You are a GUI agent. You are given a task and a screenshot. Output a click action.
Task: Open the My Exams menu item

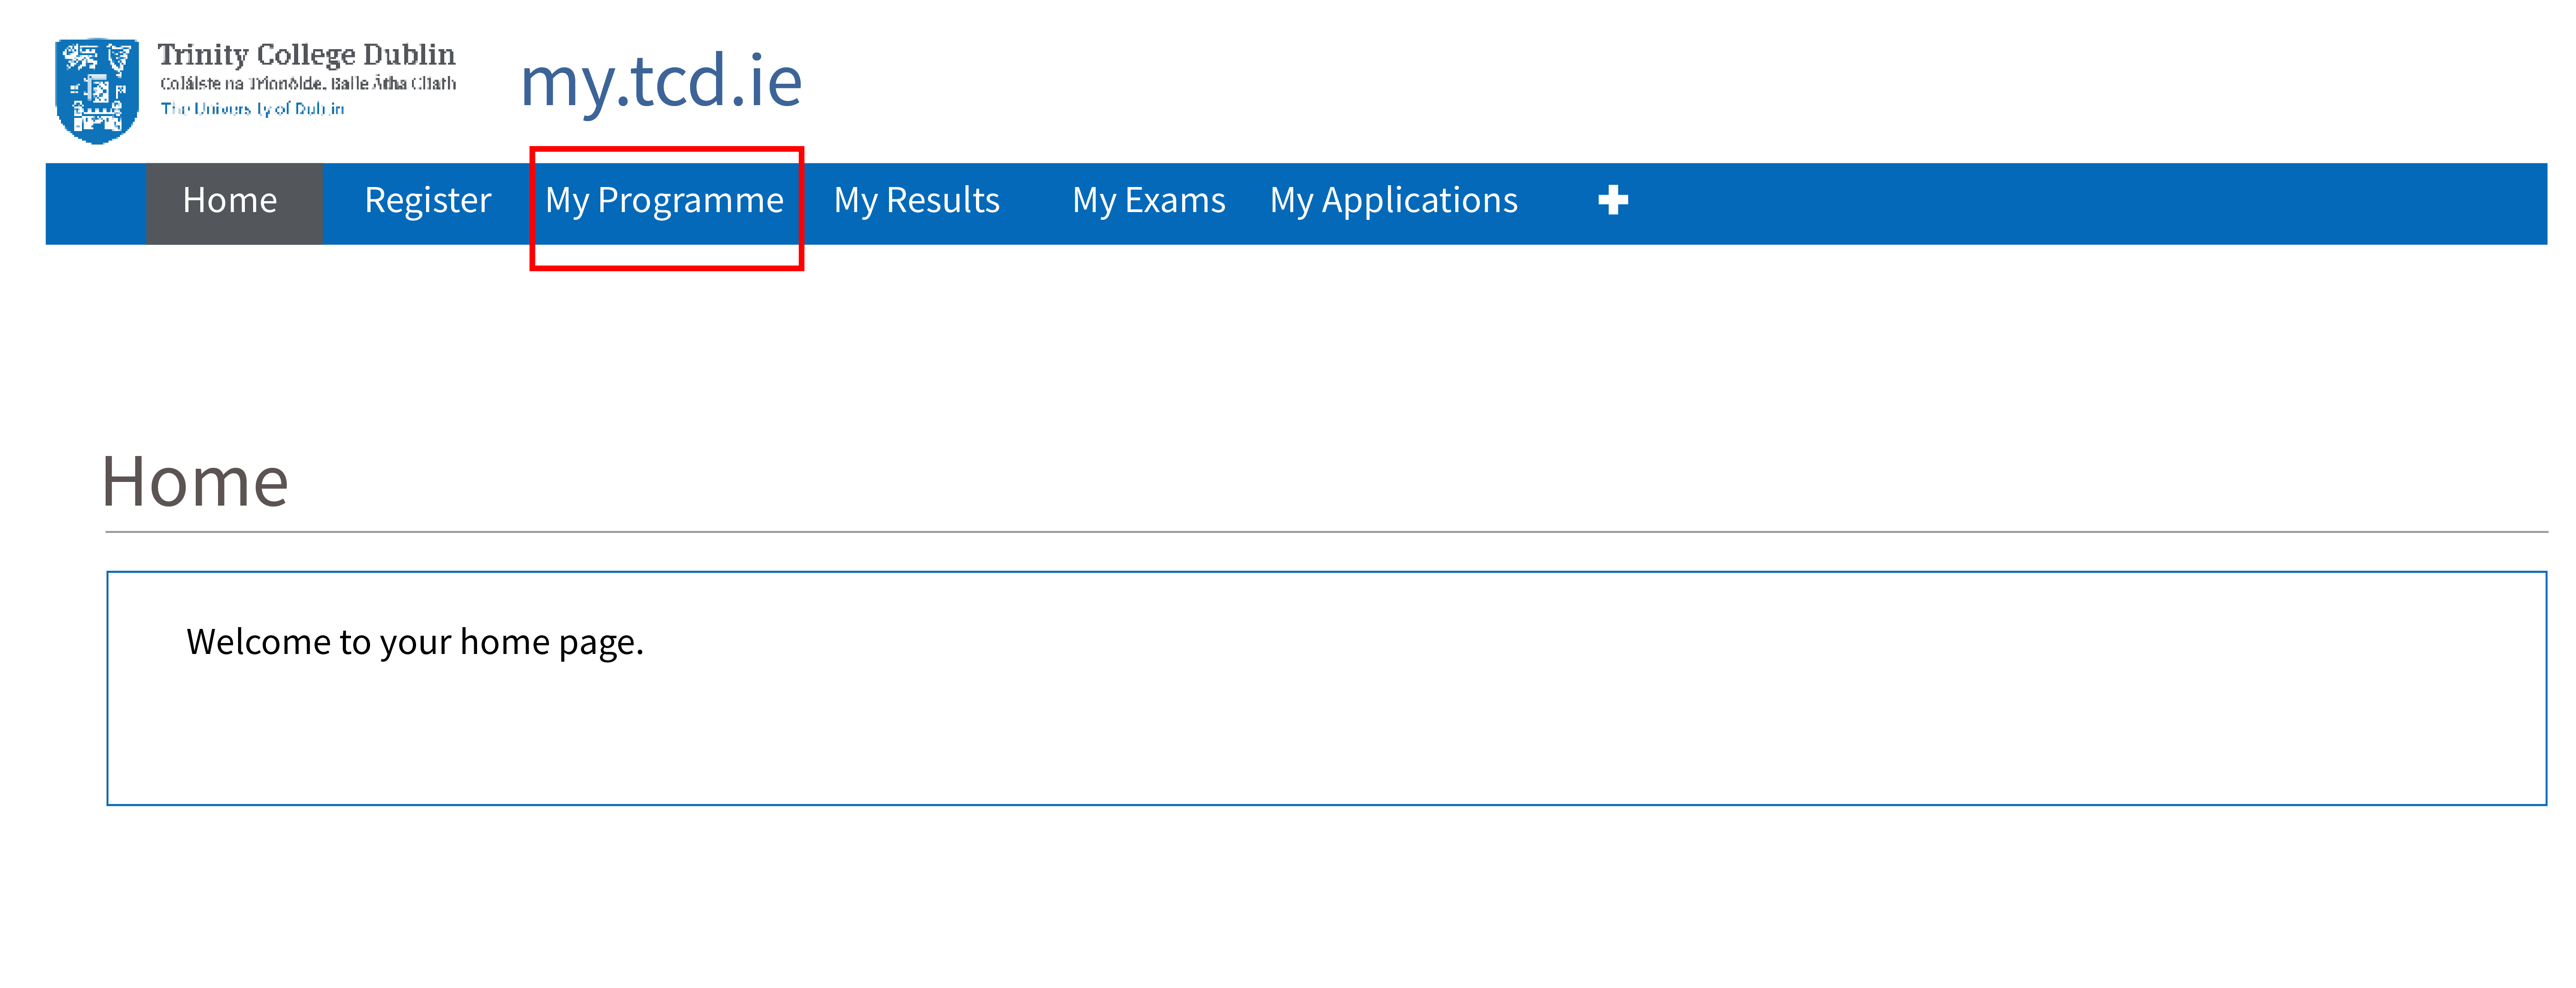[1148, 201]
